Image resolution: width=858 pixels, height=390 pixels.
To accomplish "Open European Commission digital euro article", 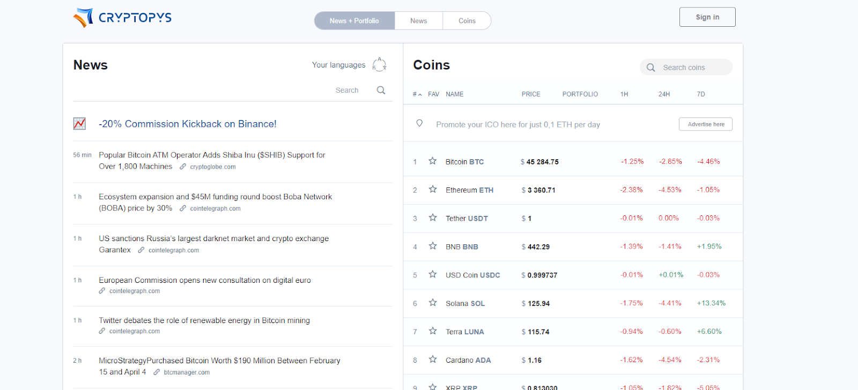I will pos(205,280).
